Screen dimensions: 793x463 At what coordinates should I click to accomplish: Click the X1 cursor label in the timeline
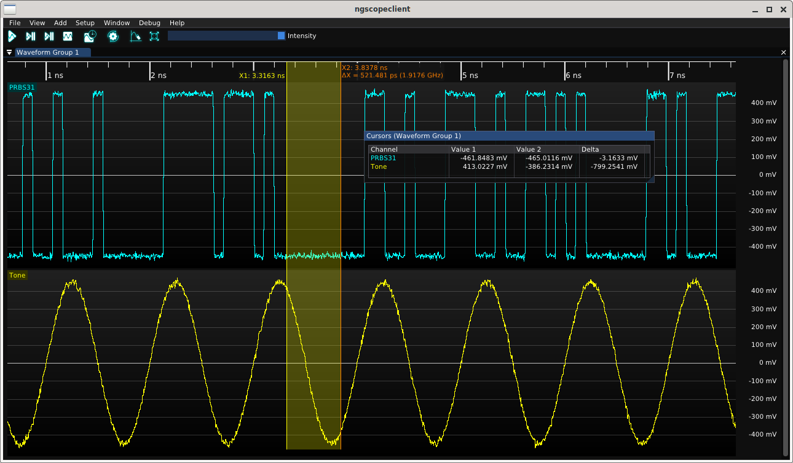click(x=262, y=76)
